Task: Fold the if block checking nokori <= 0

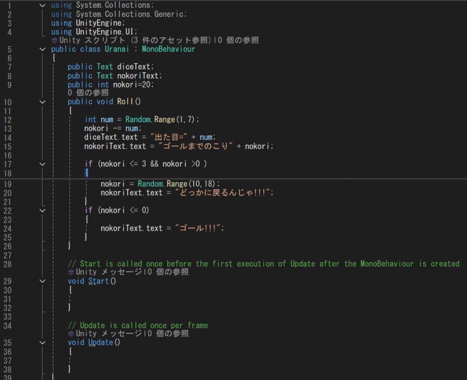Action: [42, 210]
